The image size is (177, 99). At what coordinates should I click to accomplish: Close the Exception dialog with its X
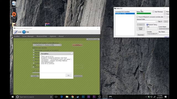tap(71, 54)
